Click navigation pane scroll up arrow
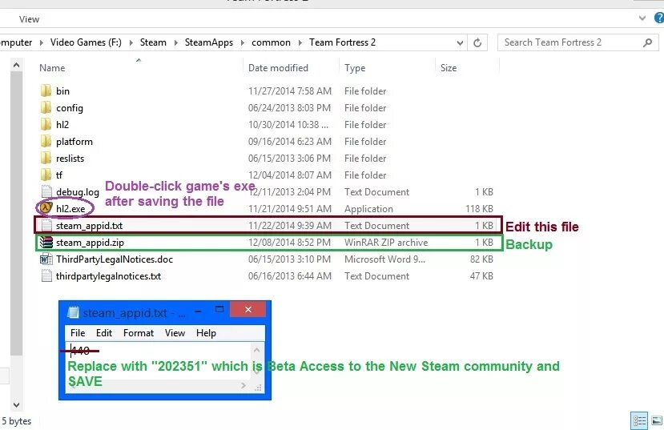The image size is (664, 430). 16,65
